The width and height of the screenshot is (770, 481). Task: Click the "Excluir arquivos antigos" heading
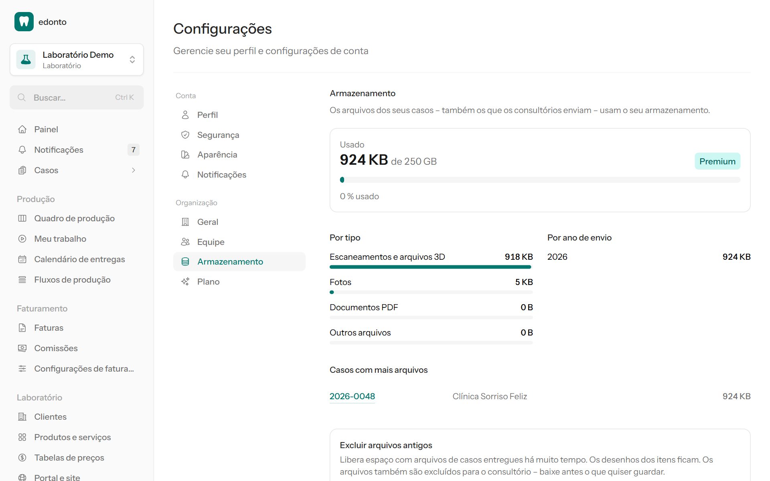(386, 445)
